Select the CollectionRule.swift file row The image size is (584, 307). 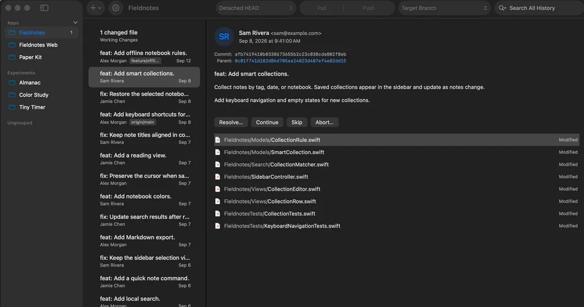396,140
